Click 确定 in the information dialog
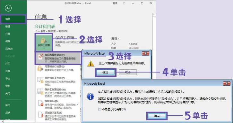Screen dimensions: 233x123 coord(157,116)
